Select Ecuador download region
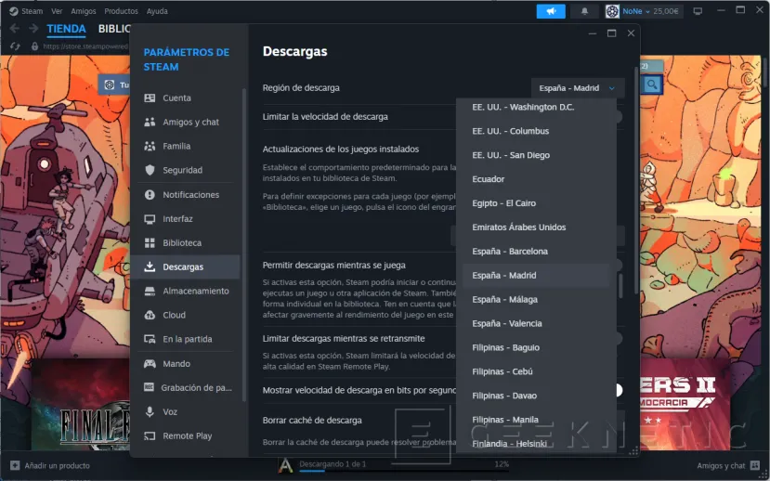This screenshot has height=481, width=770. (x=536, y=179)
